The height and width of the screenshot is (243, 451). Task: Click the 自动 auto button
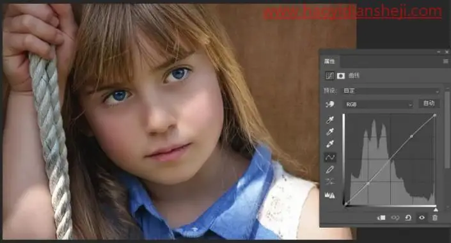click(429, 103)
